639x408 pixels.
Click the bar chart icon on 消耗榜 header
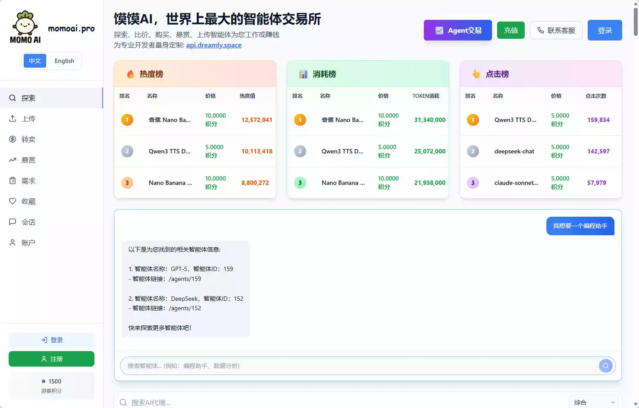(304, 74)
